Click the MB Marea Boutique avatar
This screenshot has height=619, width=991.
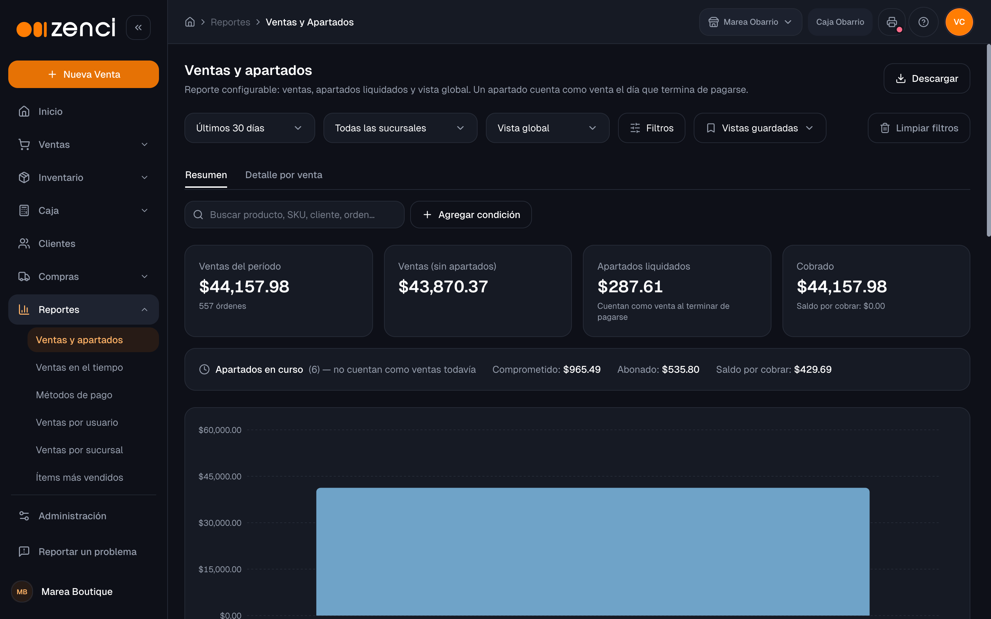pyautogui.click(x=22, y=591)
